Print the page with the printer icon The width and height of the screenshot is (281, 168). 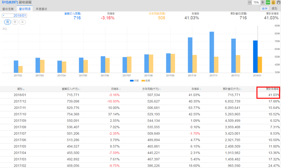point(279,2)
